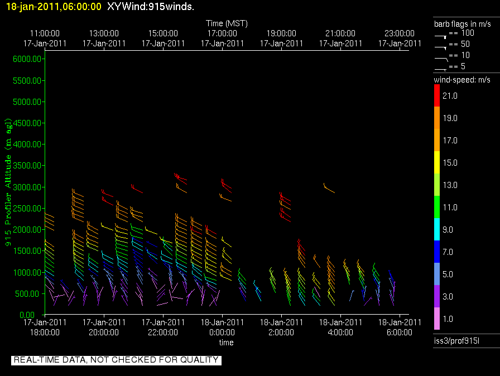Click the 915 Profiler Altitude axis title

(x=8, y=182)
